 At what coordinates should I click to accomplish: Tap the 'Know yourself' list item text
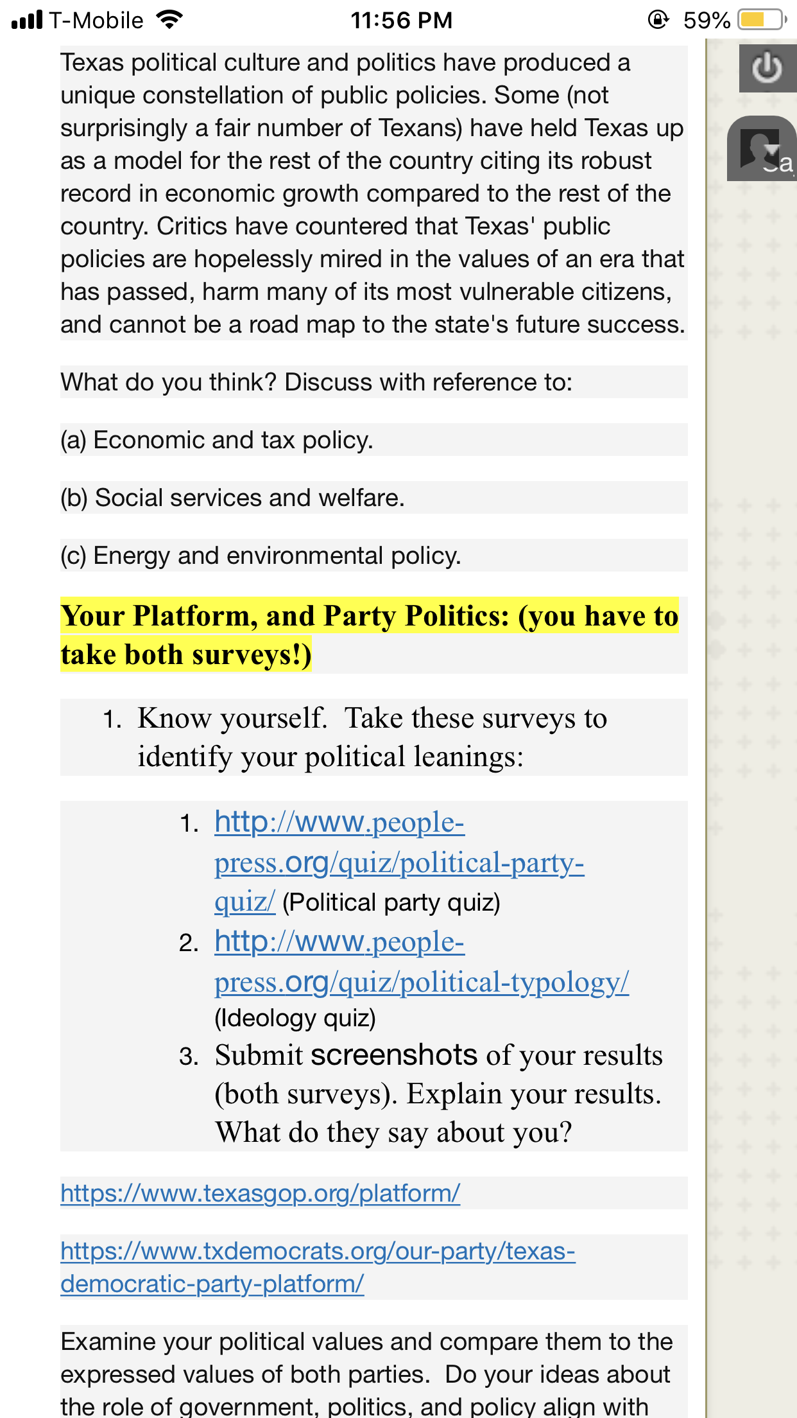pos(372,737)
